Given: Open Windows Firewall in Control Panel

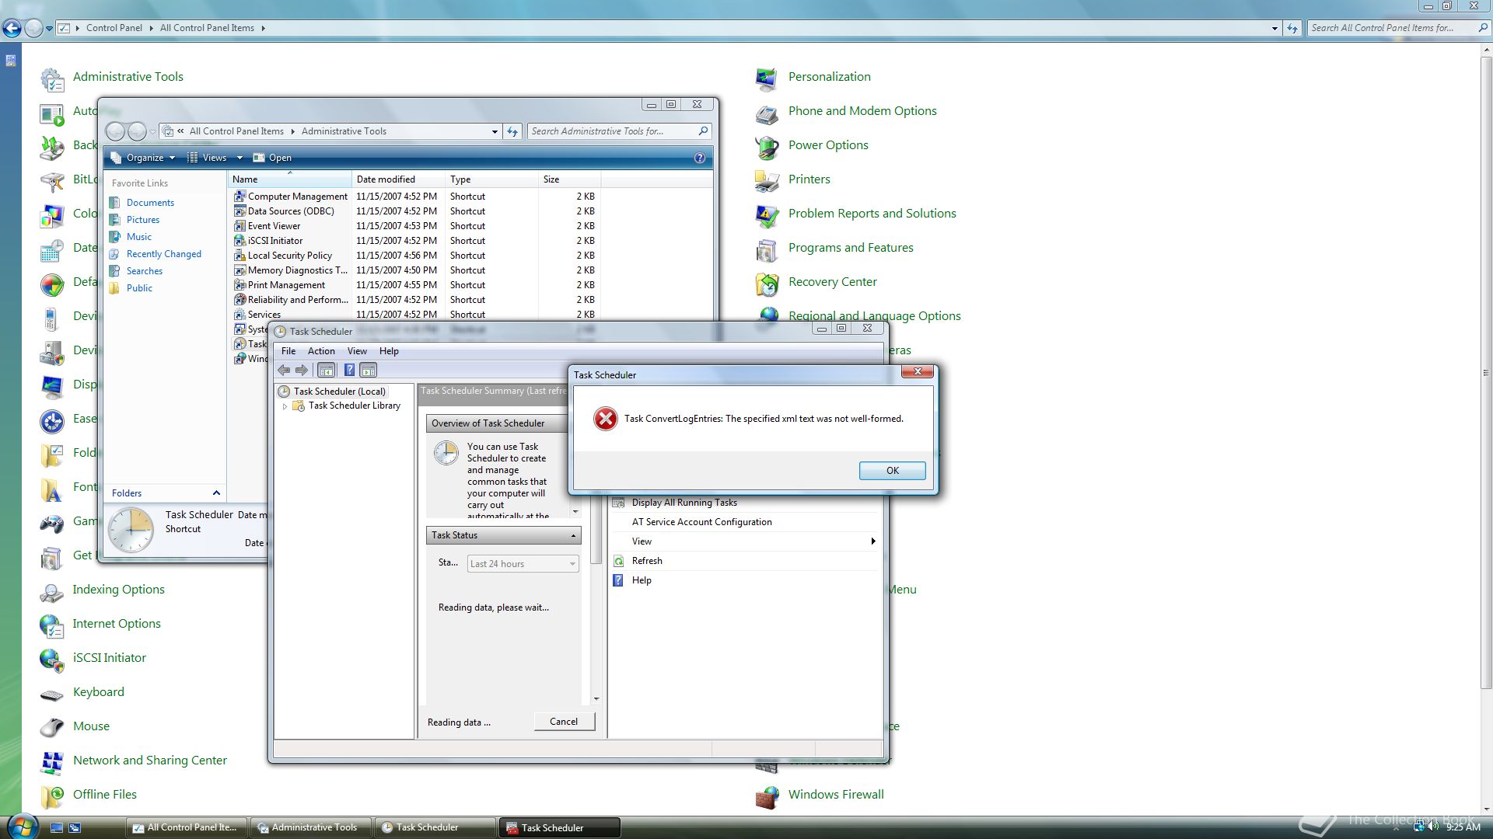Looking at the screenshot, I should [836, 795].
